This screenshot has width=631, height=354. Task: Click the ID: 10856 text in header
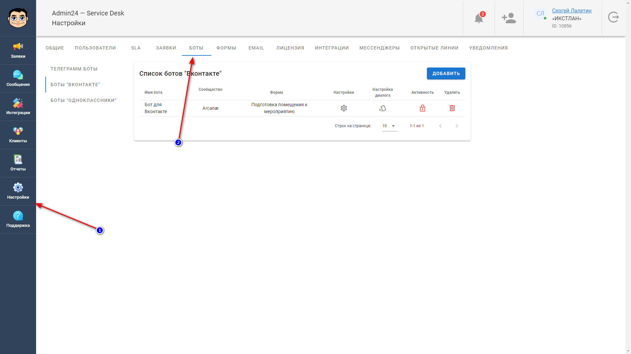pos(562,26)
